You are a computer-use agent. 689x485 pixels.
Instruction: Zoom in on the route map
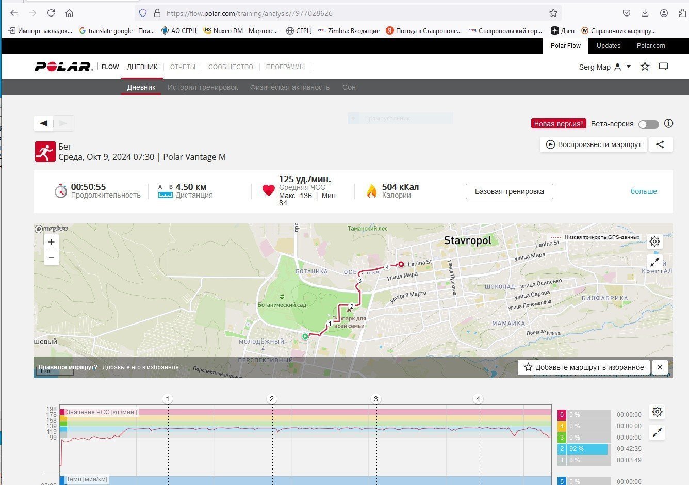click(51, 241)
